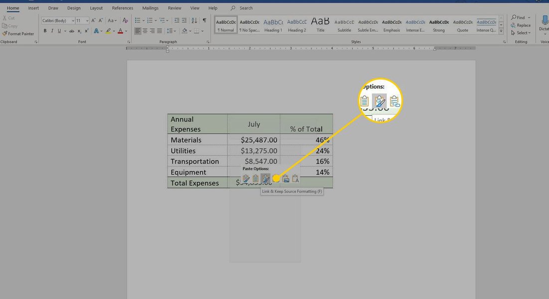Image resolution: width=549 pixels, height=299 pixels.
Task: Apply subscript formatting
Action: (x=79, y=31)
